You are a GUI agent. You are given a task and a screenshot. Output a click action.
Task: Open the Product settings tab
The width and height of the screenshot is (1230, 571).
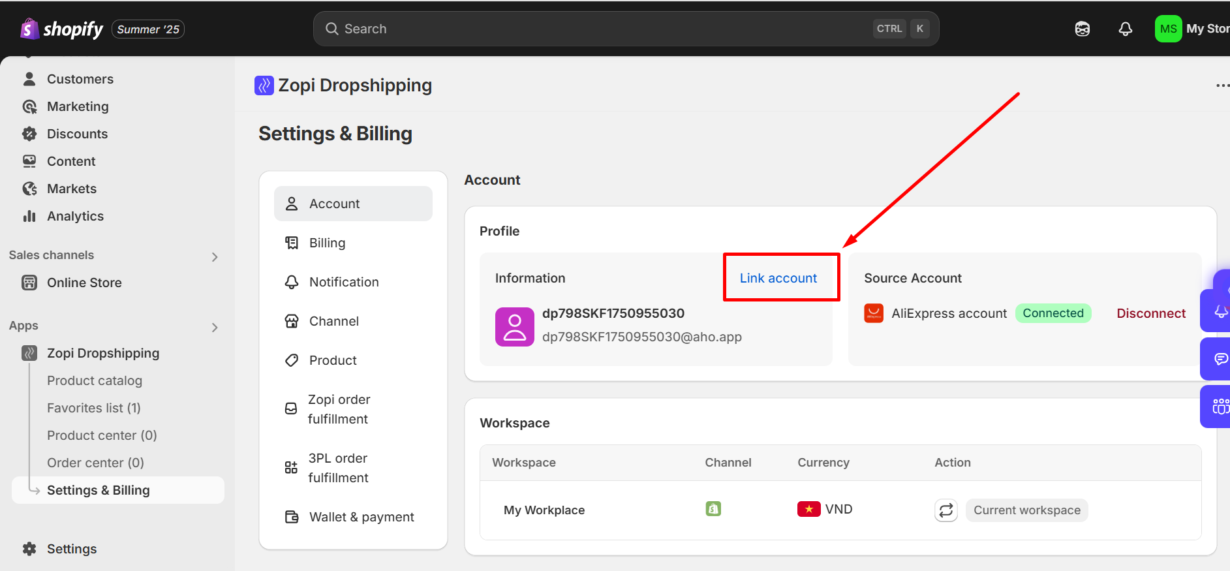tap(353, 360)
